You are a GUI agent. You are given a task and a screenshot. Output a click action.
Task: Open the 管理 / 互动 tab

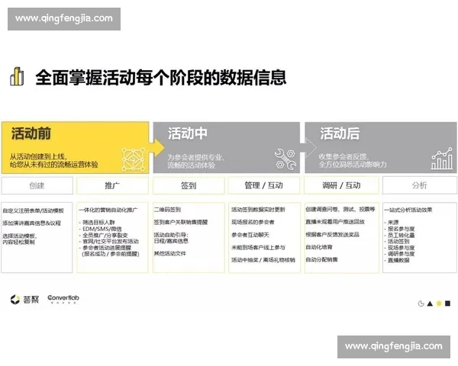[x=264, y=185]
